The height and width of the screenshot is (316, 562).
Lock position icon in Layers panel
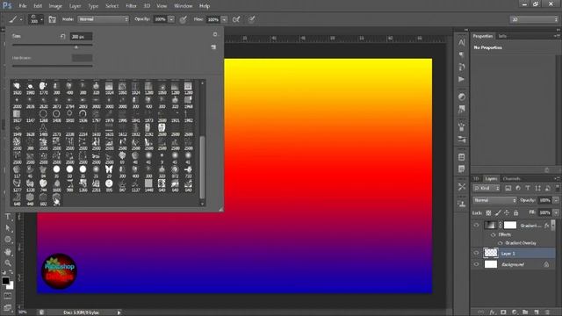click(x=507, y=212)
